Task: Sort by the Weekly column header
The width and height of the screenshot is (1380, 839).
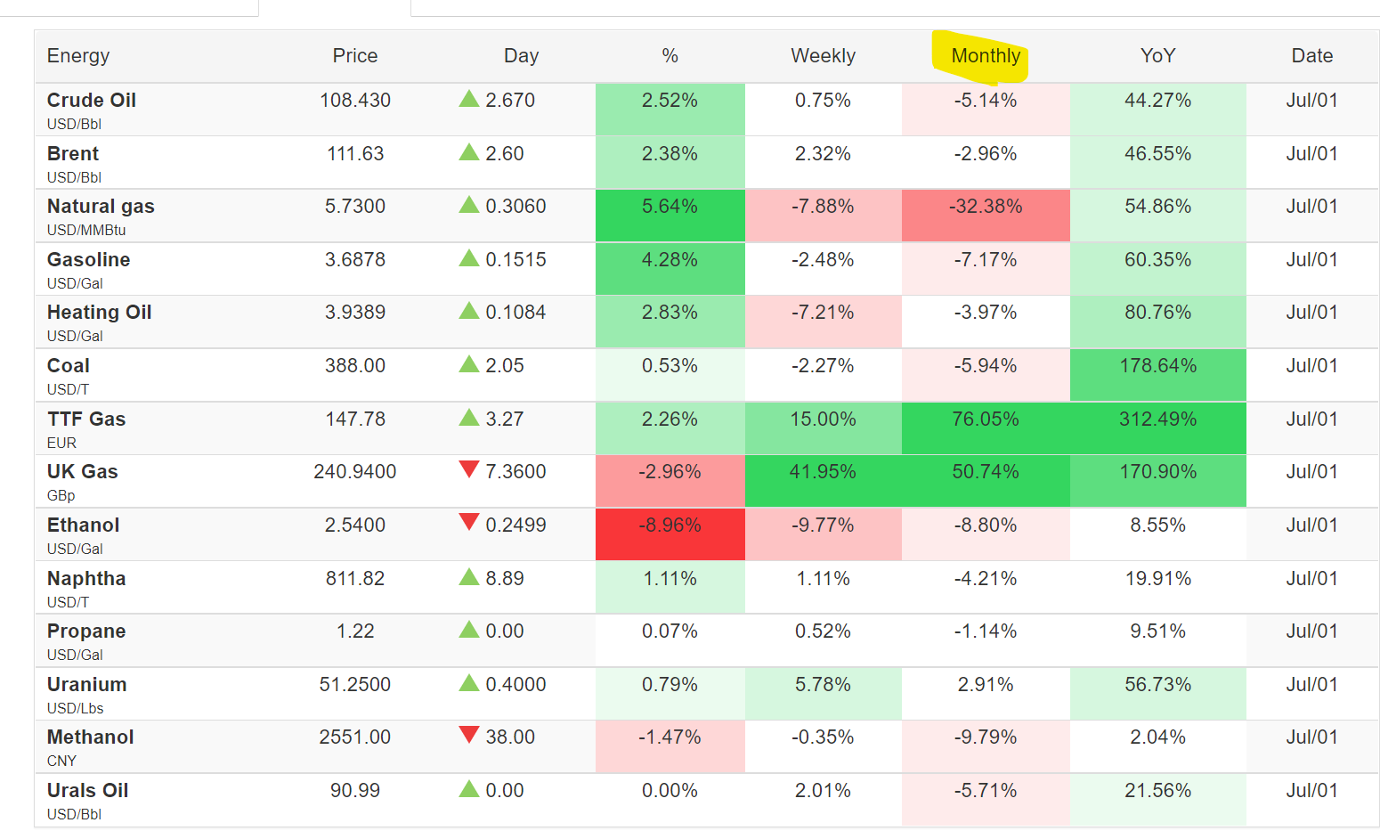Action: tap(823, 56)
